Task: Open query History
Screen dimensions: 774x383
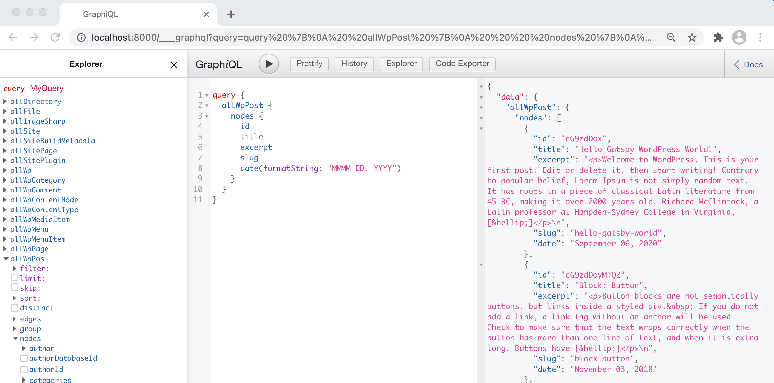Action: (354, 64)
